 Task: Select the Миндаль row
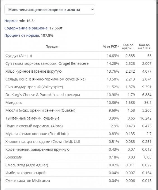[78, 103]
